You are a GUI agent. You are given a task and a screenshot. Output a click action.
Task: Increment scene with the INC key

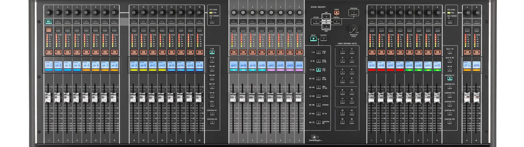point(326,17)
